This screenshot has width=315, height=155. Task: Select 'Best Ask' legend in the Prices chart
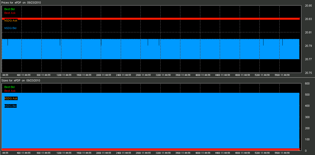click(x=10, y=13)
